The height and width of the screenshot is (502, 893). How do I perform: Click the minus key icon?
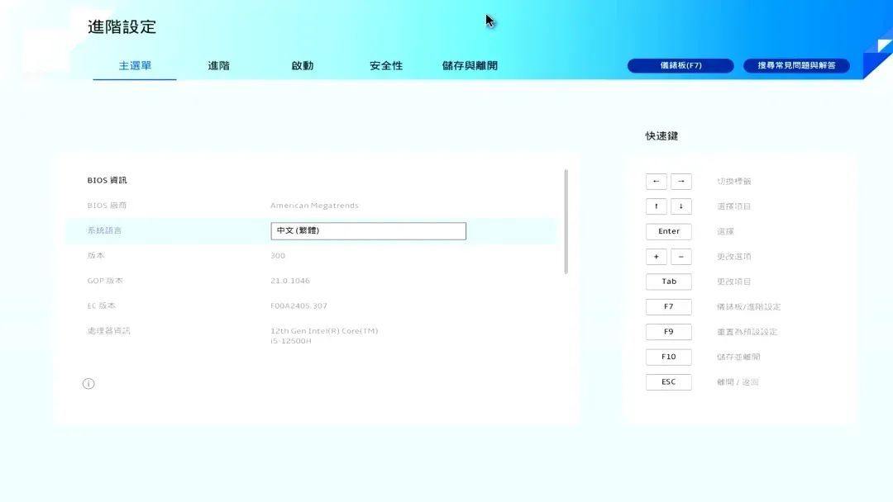[x=680, y=256]
